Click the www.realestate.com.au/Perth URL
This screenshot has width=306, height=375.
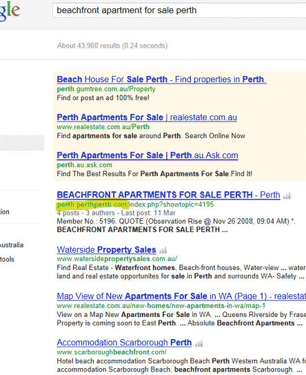[103, 127]
